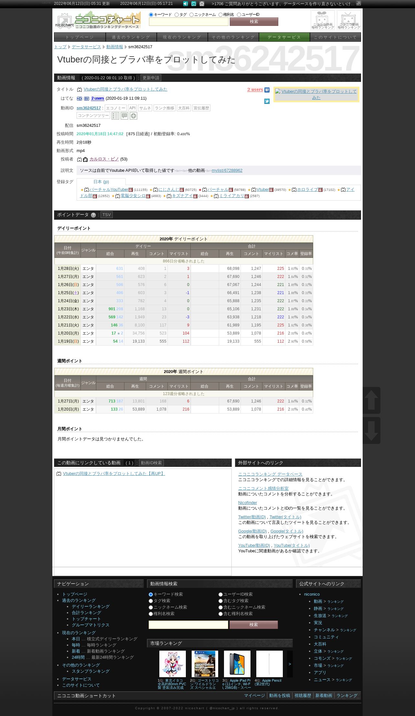The width and height of the screenshot is (415, 716).
Task: Select the 権利名 radio in header search
Action: (220, 15)
